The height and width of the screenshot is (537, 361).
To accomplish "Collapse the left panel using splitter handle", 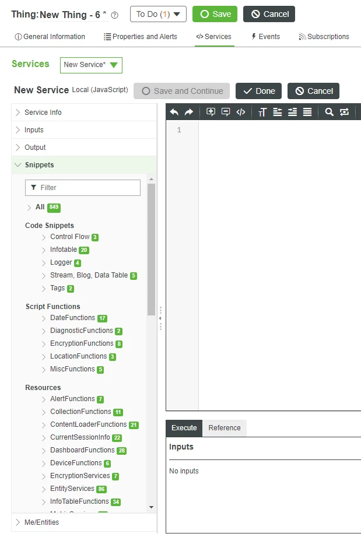I will pos(160,318).
